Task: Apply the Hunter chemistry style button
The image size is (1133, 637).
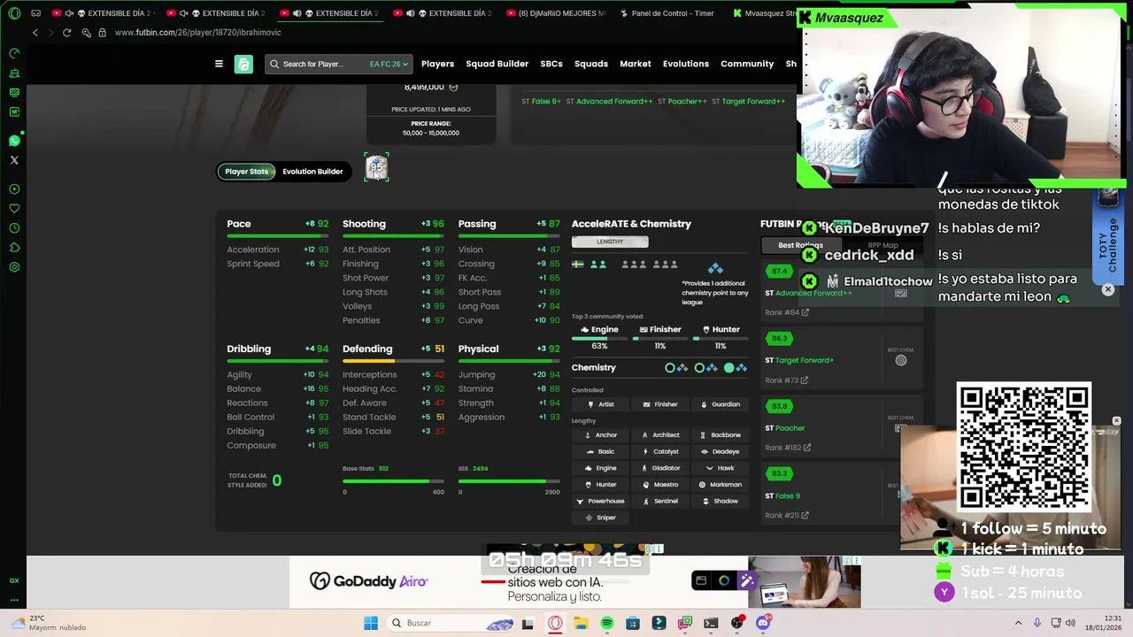Action: coord(600,485)
